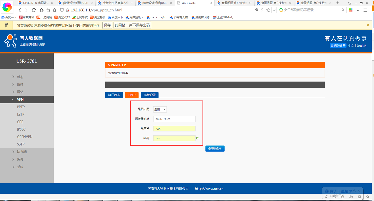The width and height of the screenshot is (374, 201).
Task: Switch to the 接口状态 tab
Action: (x=114, y=95)
